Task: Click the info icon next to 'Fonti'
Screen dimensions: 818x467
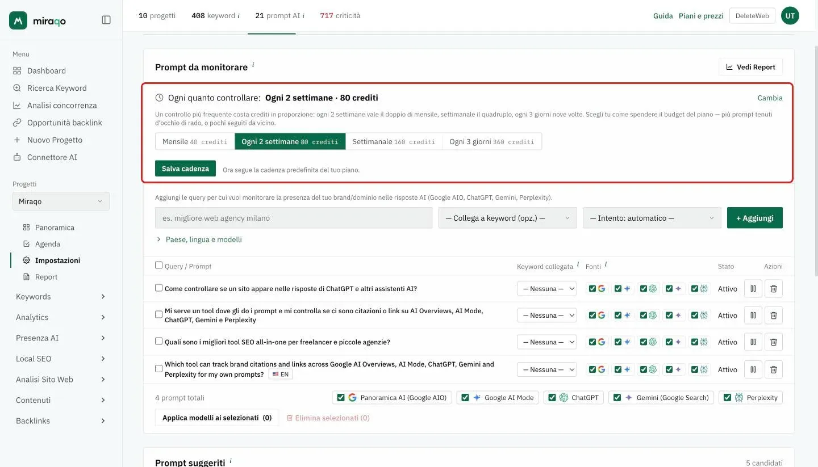Action: coord(606,264)
